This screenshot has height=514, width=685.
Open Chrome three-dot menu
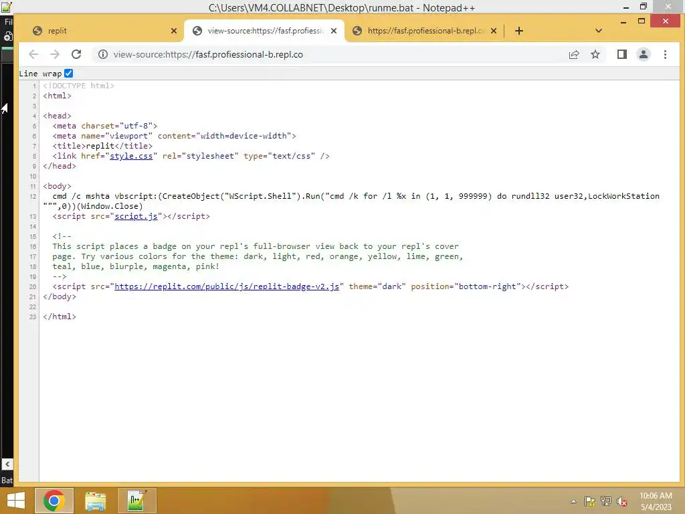[665, 54]
